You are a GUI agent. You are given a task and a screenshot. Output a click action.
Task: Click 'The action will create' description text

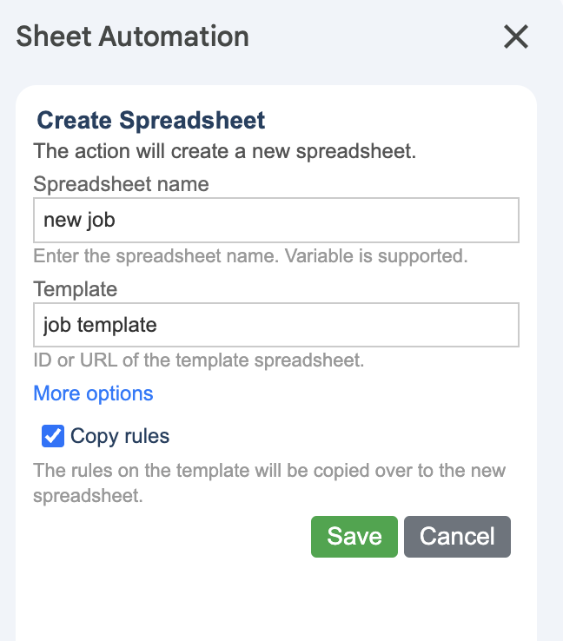click(225, 151)
